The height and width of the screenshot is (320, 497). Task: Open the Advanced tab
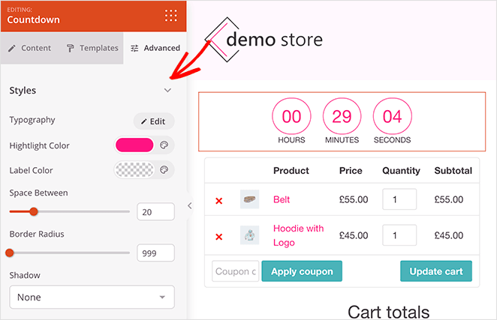[x=155, y=48]
